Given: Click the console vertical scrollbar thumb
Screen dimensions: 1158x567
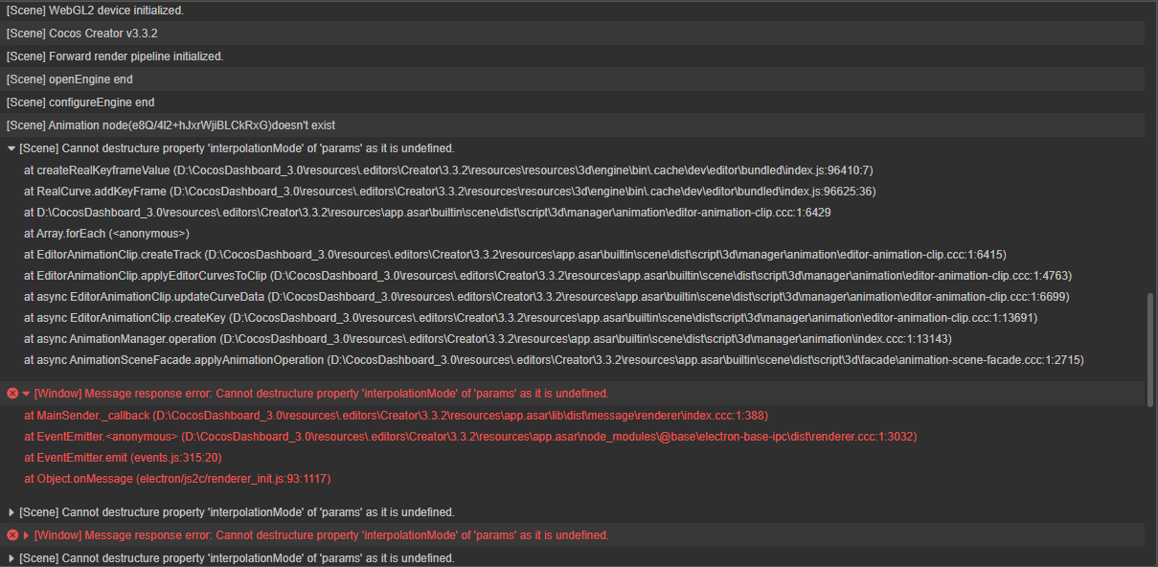Looking at the screenshot, I should click(x=1150, y=350).
